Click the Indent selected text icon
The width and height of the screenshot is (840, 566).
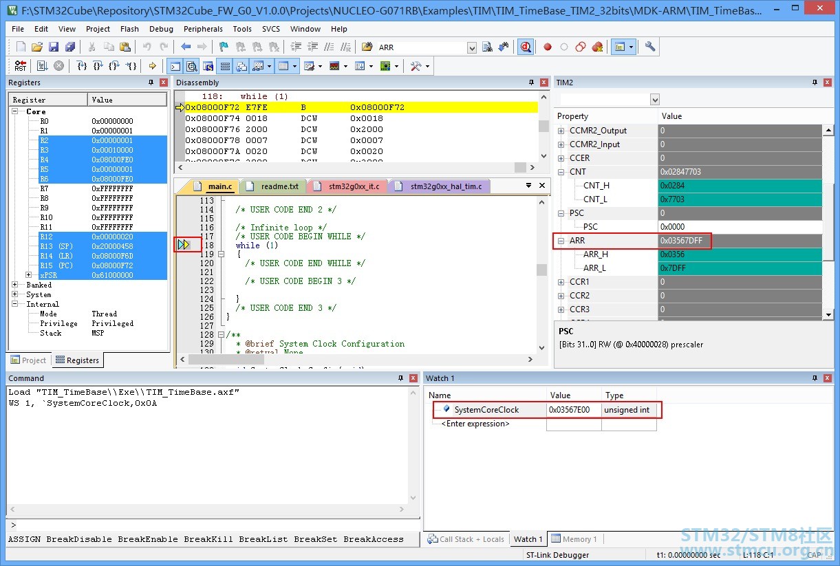[297, 47]
